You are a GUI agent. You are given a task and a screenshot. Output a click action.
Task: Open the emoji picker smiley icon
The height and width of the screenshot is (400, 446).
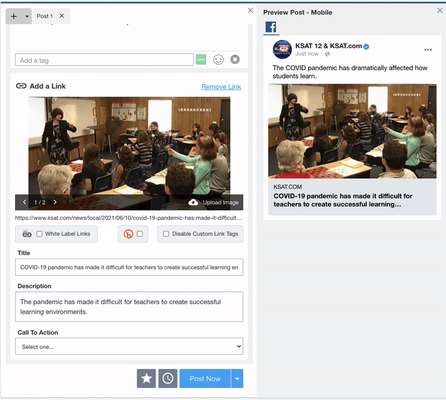218,60
